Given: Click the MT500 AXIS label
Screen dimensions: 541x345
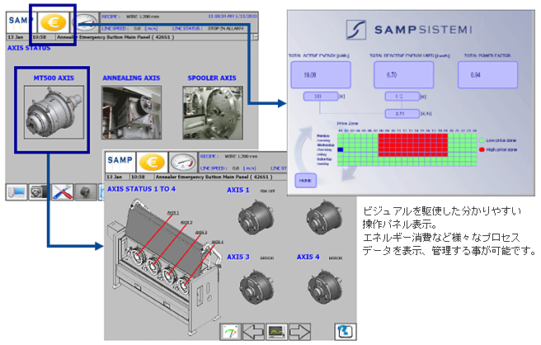Looking at the screenshot, I should click(x=54, y=78).
